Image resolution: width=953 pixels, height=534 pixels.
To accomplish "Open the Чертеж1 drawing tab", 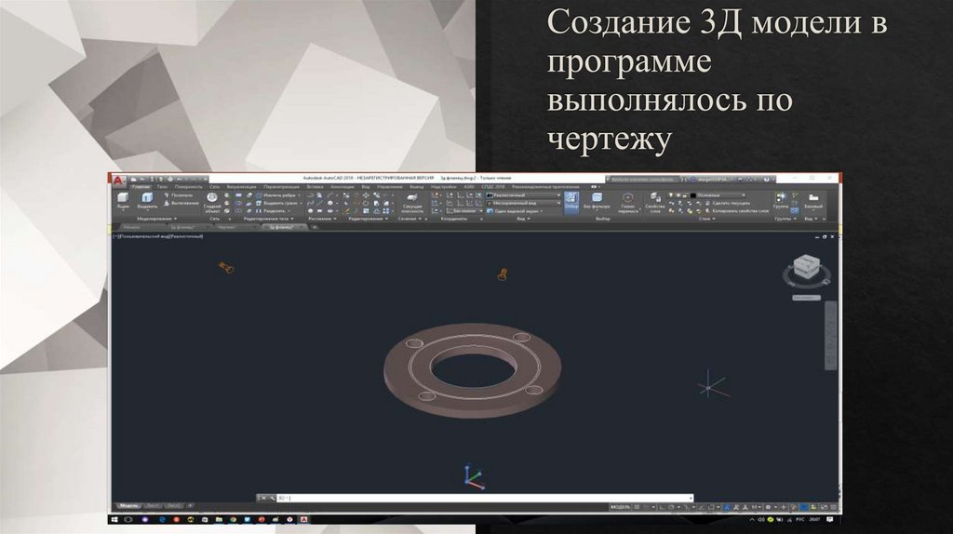I will pos(227,227).
